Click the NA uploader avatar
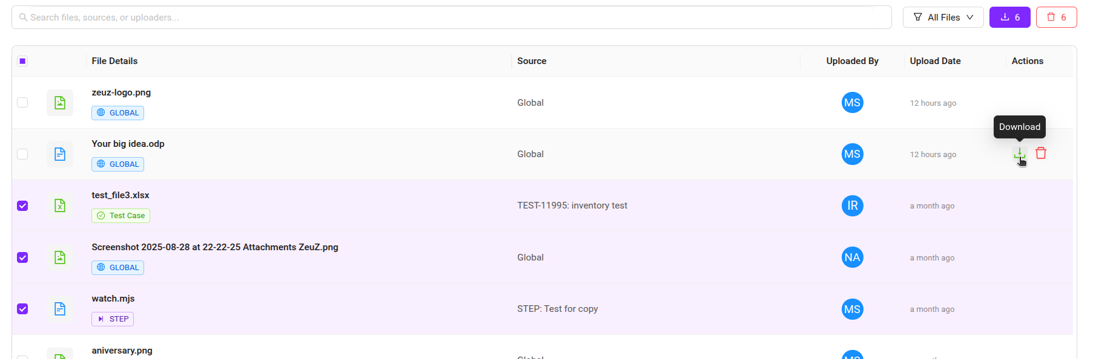Screen dimensions: 1093x359 852,257
